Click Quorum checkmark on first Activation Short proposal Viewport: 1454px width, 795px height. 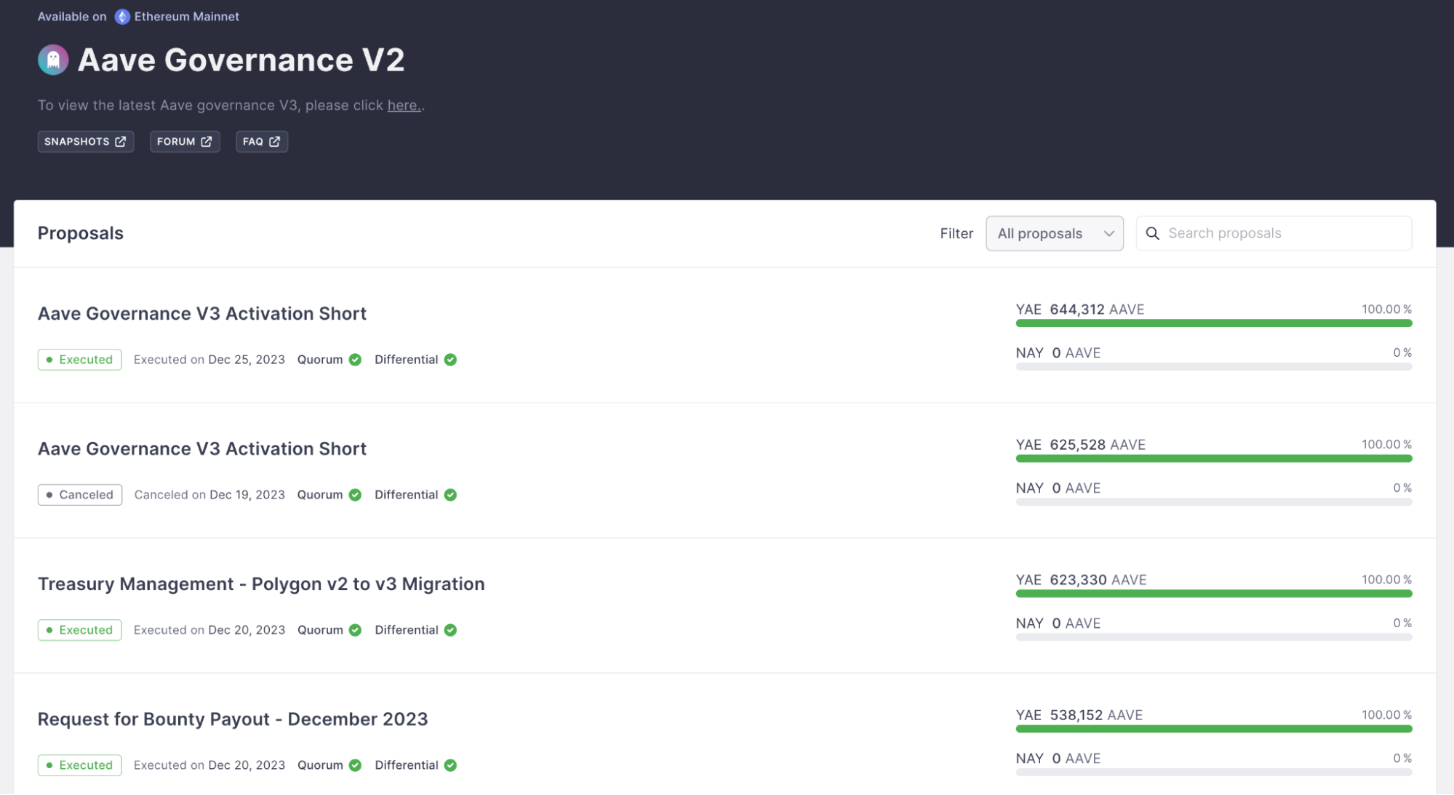tap(355, 360)
